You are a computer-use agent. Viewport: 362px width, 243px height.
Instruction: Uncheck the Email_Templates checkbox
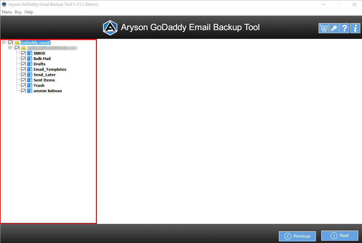click(23, 69)
